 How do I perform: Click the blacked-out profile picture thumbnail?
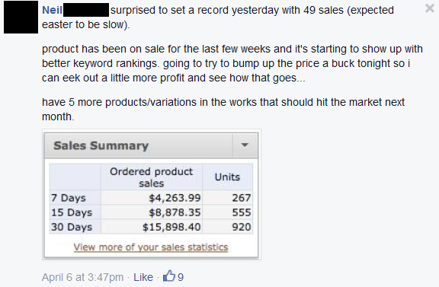tap(21, 17)
